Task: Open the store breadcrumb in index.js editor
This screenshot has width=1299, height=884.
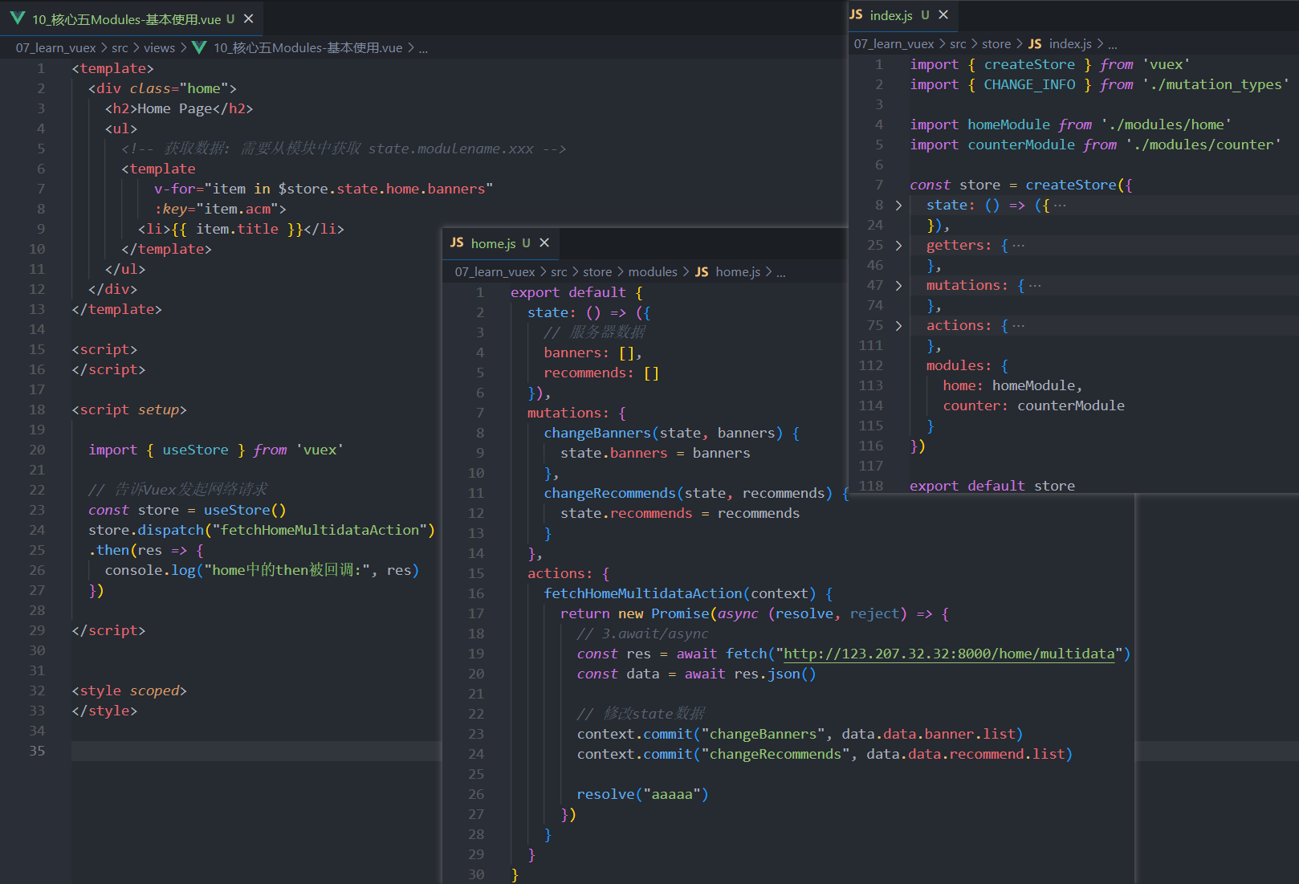Action: [x=996, y=44]
